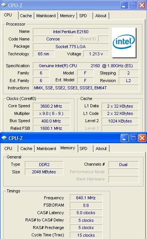Click the CPU-Z app icon in lower window title bar
This screenshot has height=239, width=147.
pyautogui.click(x=4, y=138)
